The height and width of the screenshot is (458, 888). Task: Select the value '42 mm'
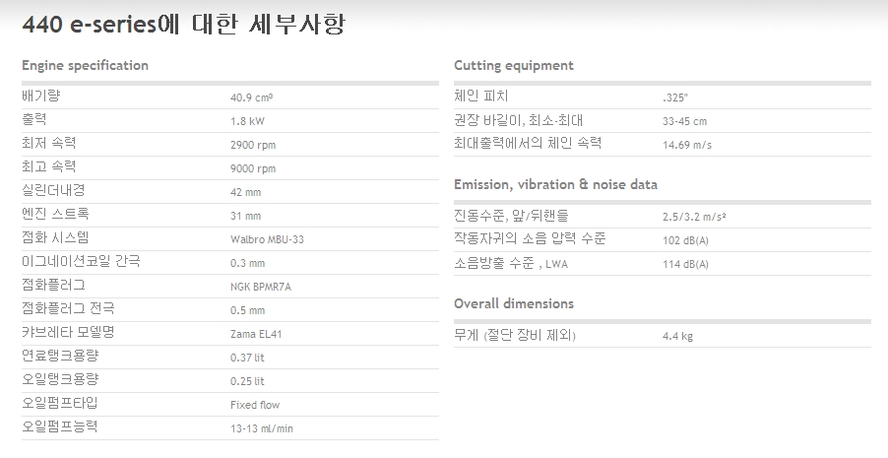tap(246, 192)
